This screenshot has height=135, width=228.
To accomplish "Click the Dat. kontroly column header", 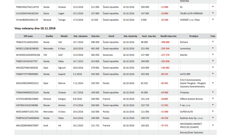I will pos(130,36).
